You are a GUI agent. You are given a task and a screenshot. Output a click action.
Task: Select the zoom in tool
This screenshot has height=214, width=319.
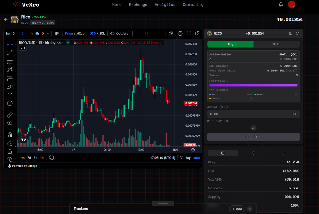click(10, 123)
